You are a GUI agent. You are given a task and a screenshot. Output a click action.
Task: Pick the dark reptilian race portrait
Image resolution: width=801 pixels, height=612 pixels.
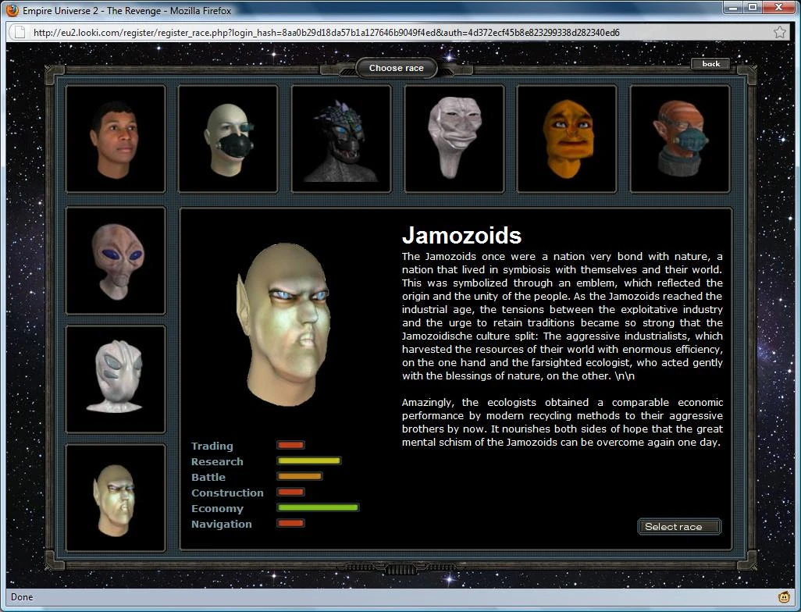pyautogui.click(x=341, y=139)
